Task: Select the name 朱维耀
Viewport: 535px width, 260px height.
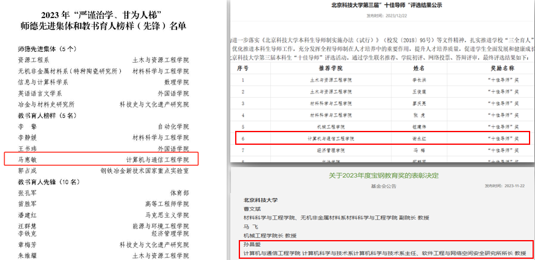Action: coord(27,256)
